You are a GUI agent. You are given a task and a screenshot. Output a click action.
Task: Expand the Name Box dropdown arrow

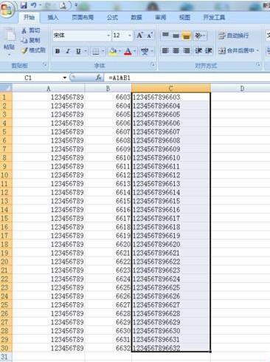pyautogui.click(x=65, y=78)
